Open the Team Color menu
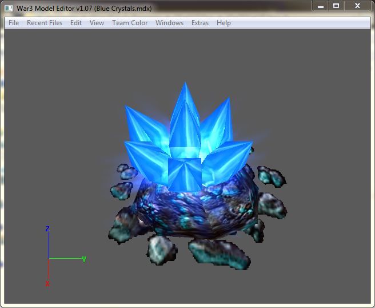Viewport: 375px width, 308px height. [130, 23]
